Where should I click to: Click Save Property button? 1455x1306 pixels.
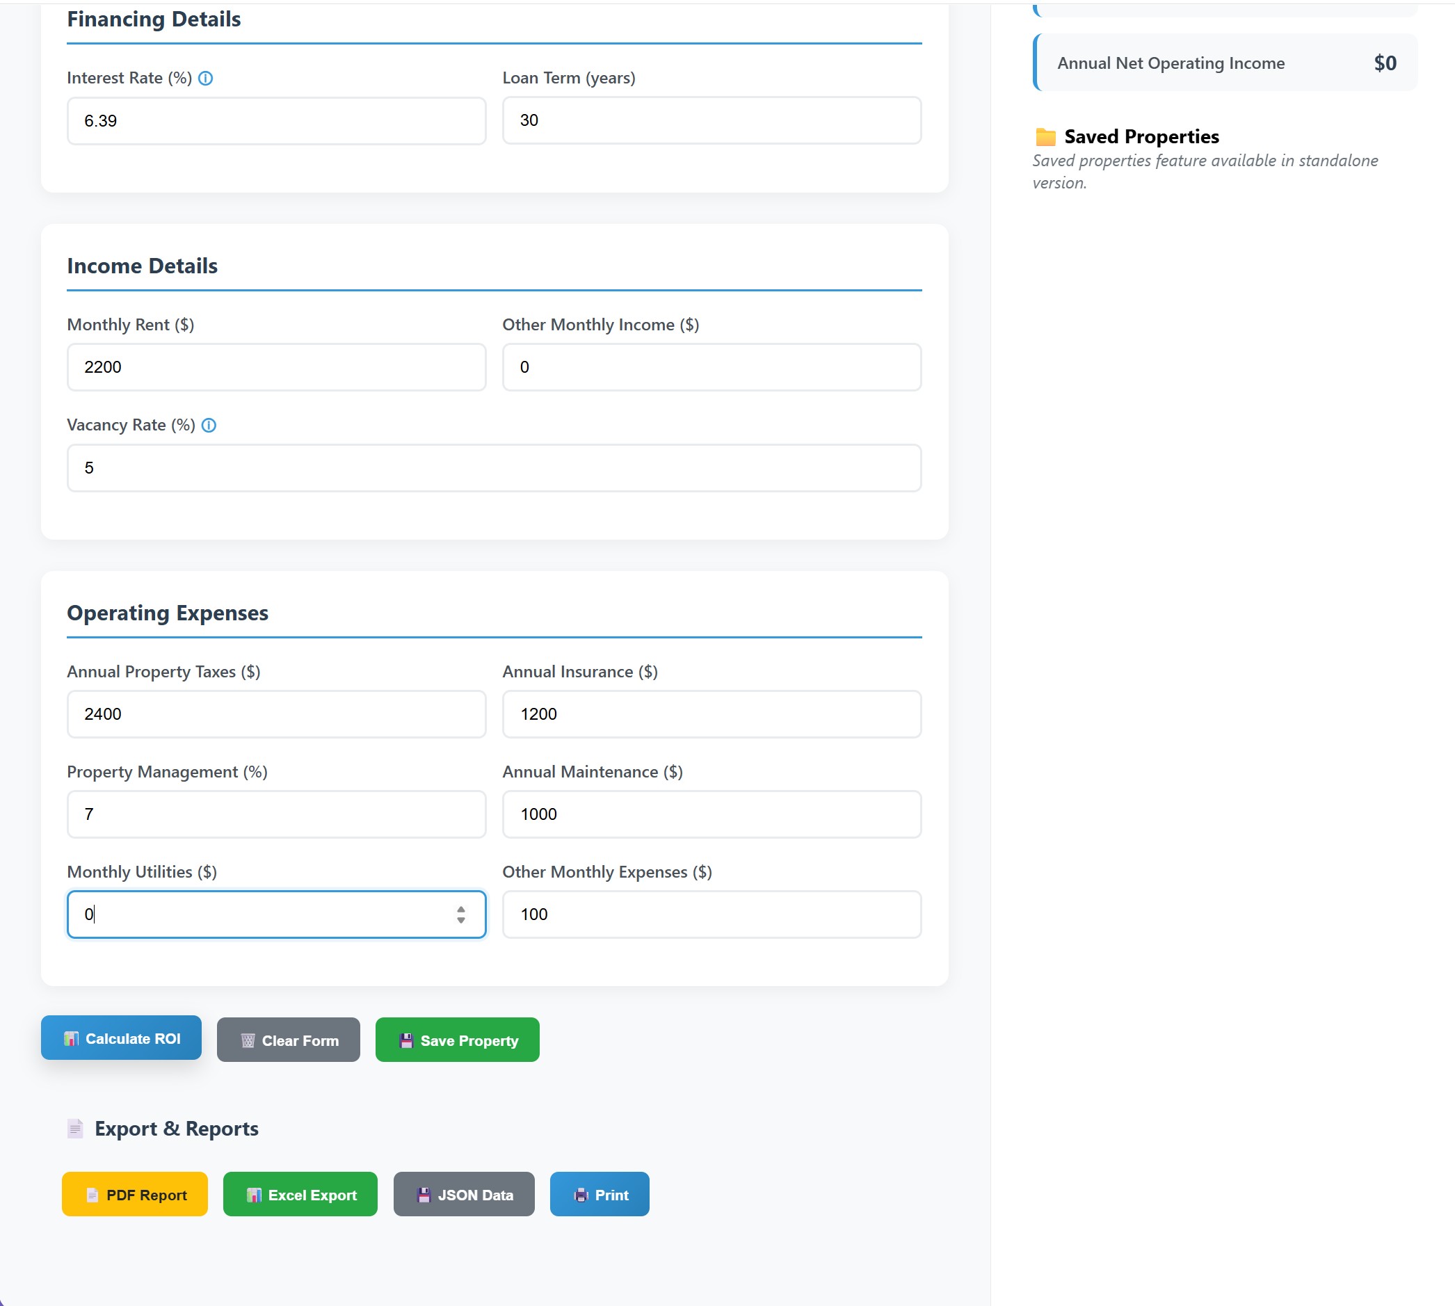(457, 1040)
